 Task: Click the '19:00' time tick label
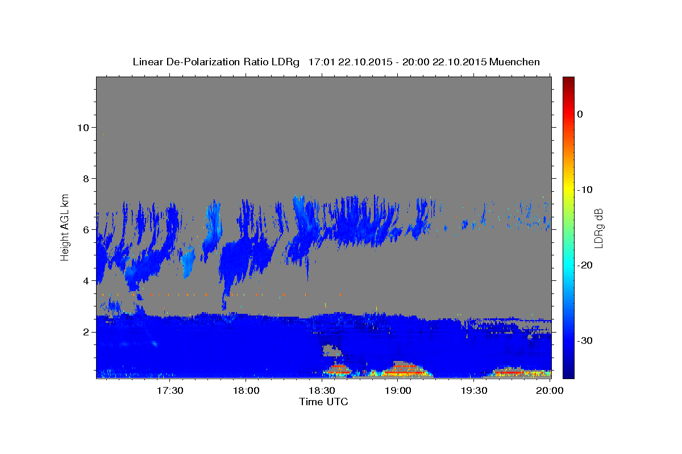click(x=398, y=390)
